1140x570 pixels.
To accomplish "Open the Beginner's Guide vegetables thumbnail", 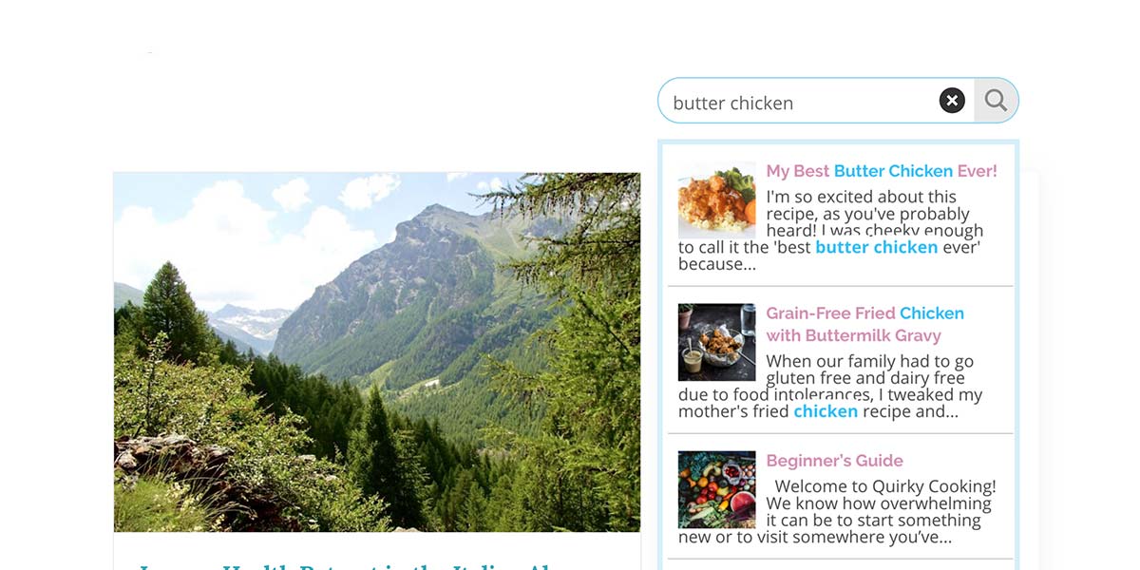I will 716,489.
